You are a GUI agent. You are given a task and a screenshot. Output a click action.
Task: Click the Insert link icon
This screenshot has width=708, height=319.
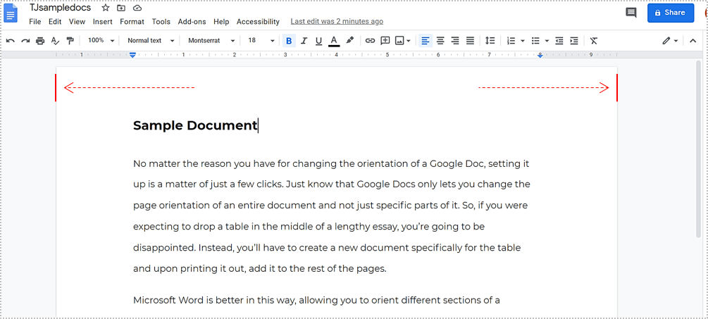pos(370,41)
